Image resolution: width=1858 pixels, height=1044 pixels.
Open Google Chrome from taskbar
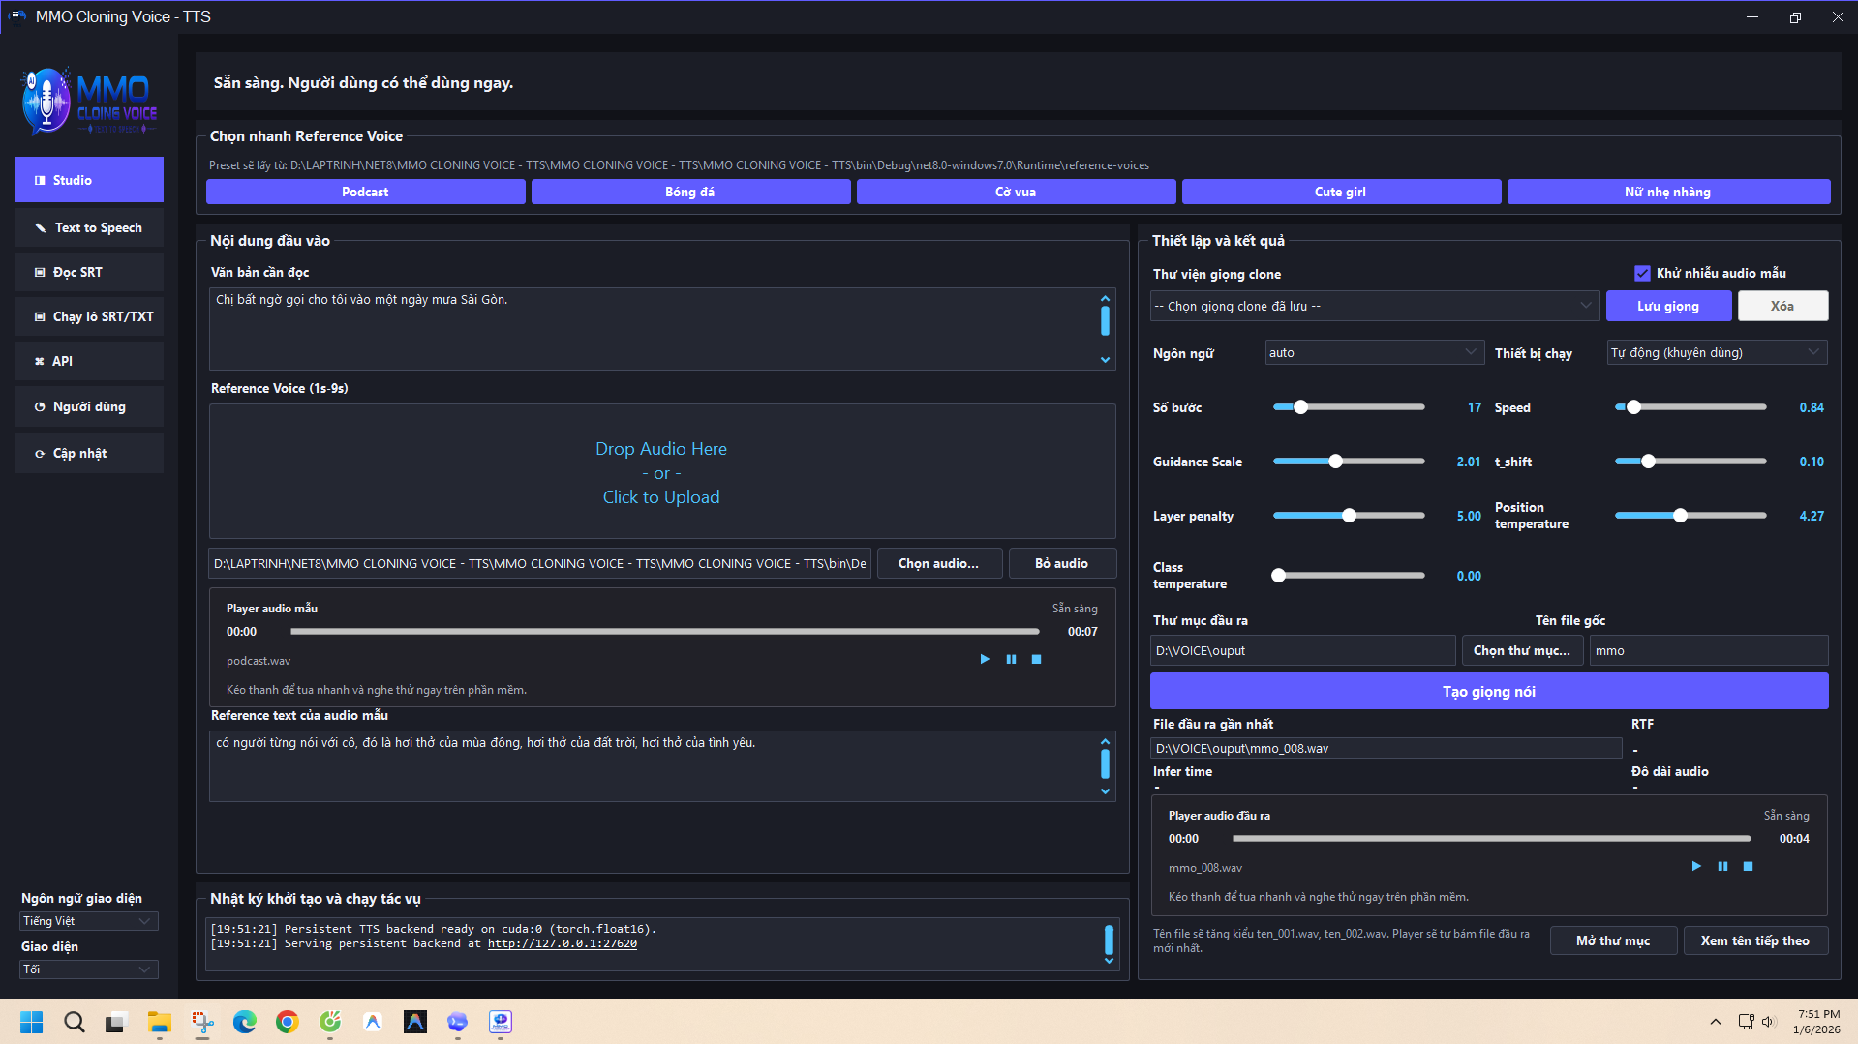pyautogui.click(x=287, y=1022)
